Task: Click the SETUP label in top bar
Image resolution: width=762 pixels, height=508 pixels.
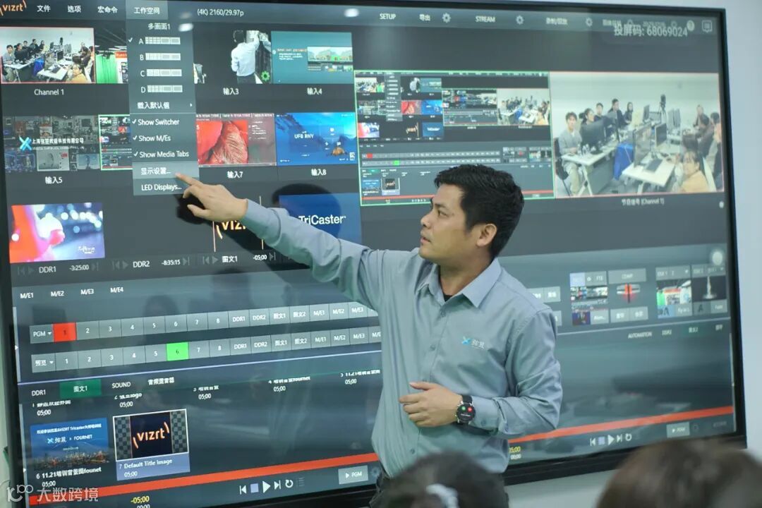Action: [x=387, y=16]
